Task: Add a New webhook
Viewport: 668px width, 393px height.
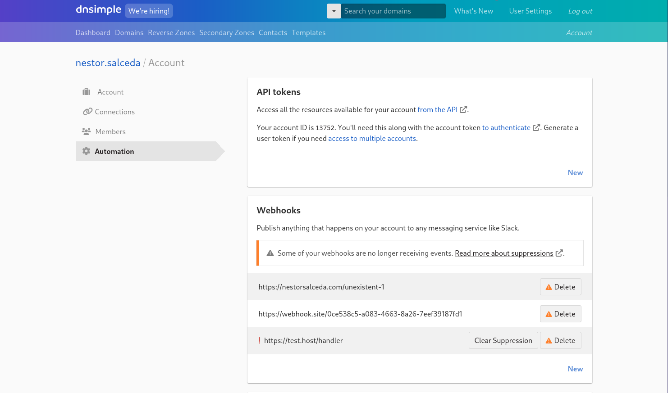Action: (575, 369)
